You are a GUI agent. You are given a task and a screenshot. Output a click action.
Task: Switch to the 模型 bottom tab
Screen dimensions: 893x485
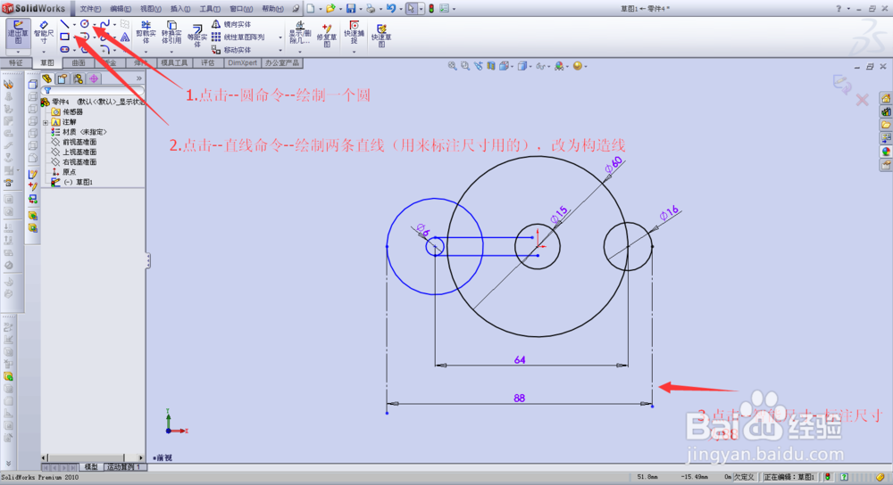tap(91, 467)
